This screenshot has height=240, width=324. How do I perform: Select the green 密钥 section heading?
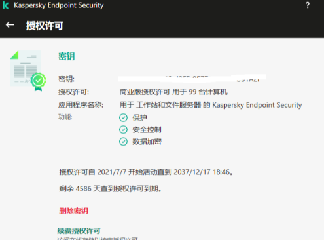[x=67, y=56]
